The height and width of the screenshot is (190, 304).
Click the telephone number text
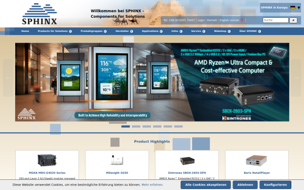coord(179,20)
